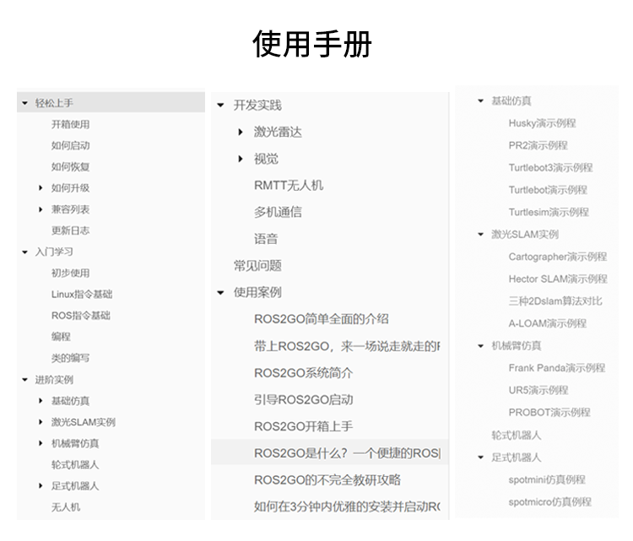Image resolution: width=633 pixels, height=541 pixels.
Task: Collapse the 进阶实例 section arrow
Action: click(25, 380)
